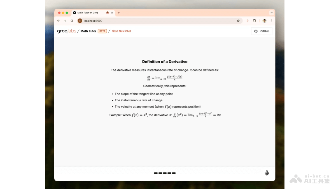Start a new chat via the orange link
This screenshot has height=189, width=336.
(x=122, y=31)
